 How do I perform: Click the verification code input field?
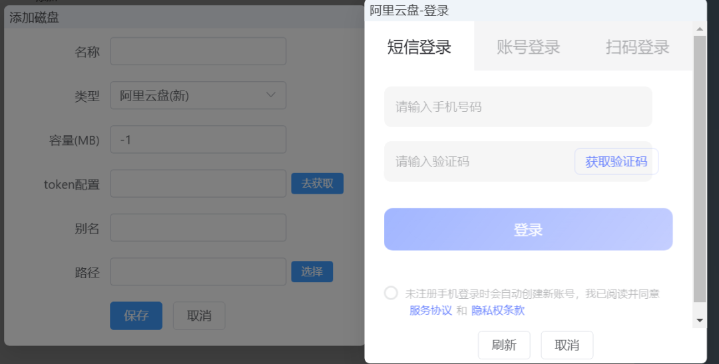point(476,162)
